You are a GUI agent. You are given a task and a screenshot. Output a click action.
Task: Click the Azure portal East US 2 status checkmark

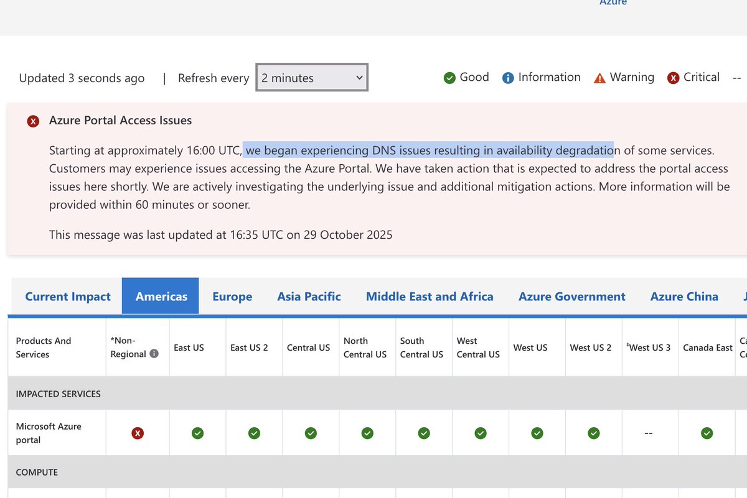coord(254,433)
